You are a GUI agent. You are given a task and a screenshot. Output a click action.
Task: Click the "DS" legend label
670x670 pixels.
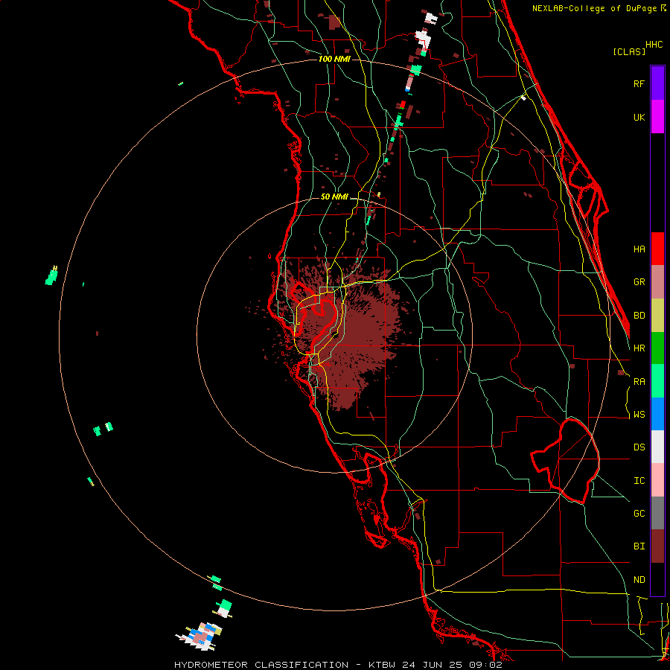coord(639,447)
